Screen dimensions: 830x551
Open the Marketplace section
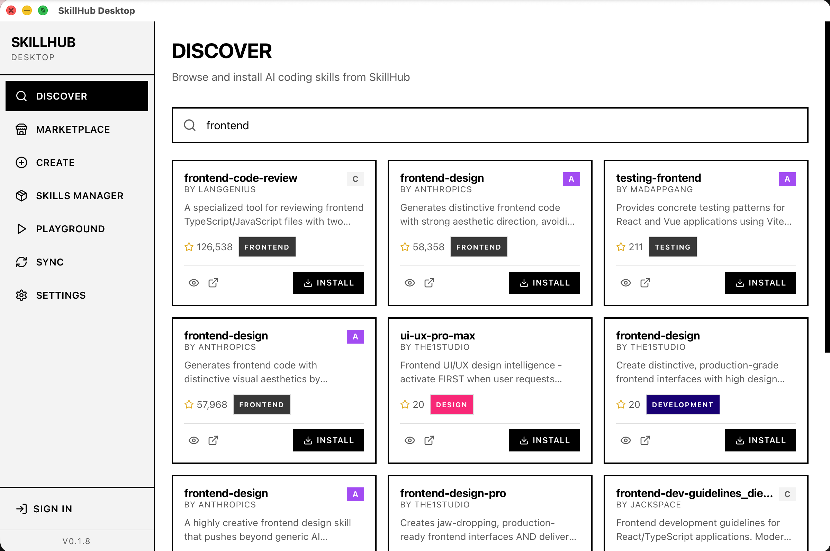point(73,129)
